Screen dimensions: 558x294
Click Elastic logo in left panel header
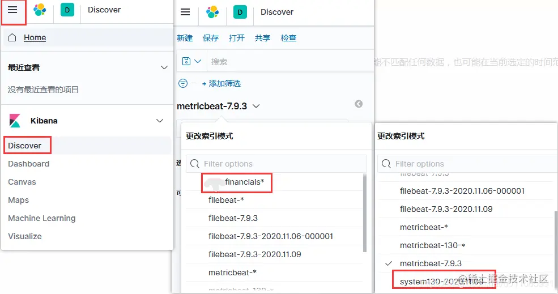coord(40,10)
